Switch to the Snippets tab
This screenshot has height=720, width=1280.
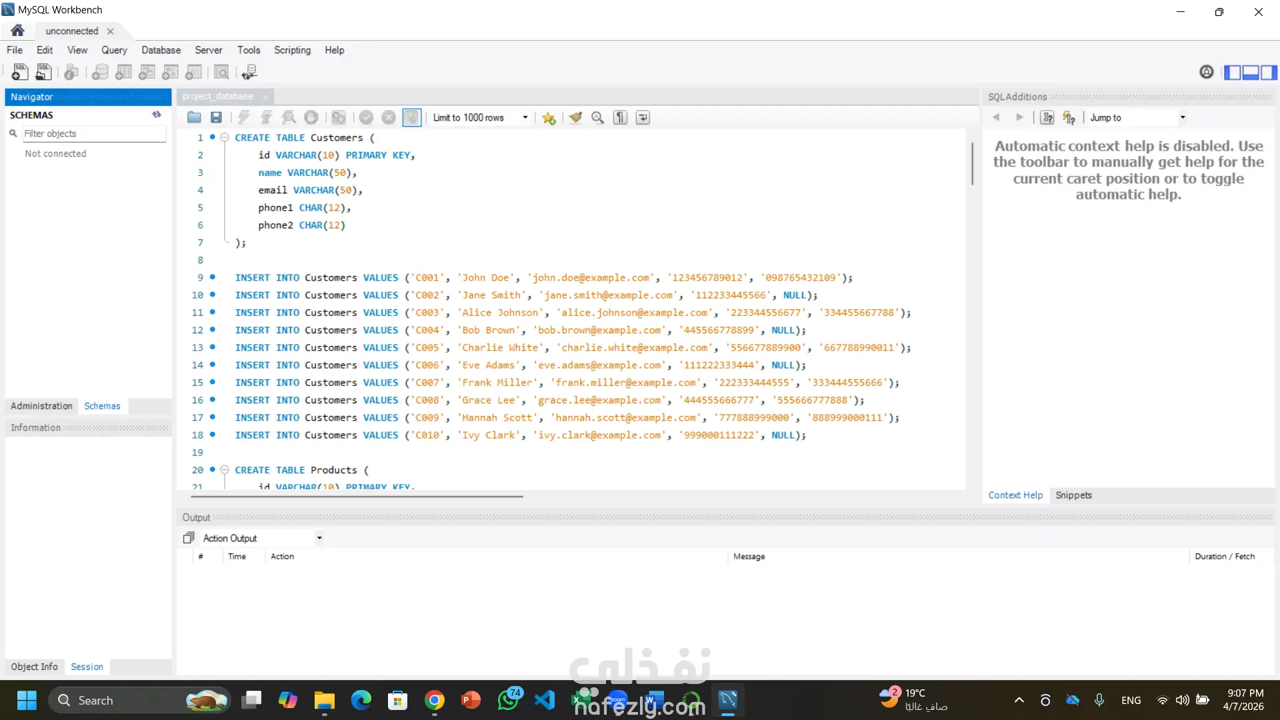click(x=1073, y=495)
